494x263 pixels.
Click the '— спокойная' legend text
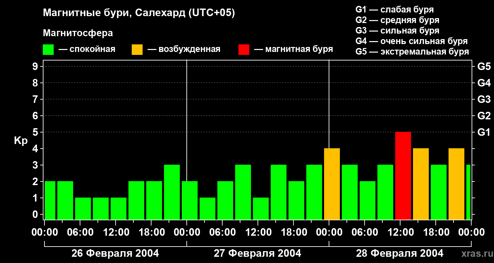[87, 50]
